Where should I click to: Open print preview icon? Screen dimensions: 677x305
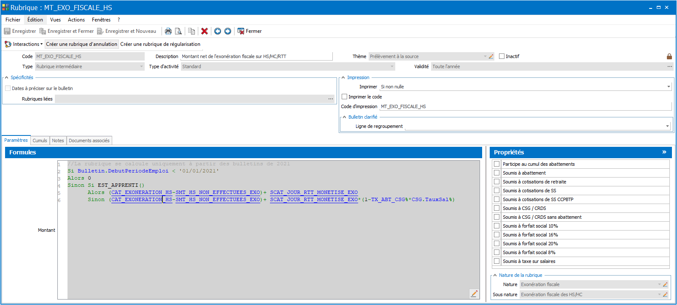178,31
